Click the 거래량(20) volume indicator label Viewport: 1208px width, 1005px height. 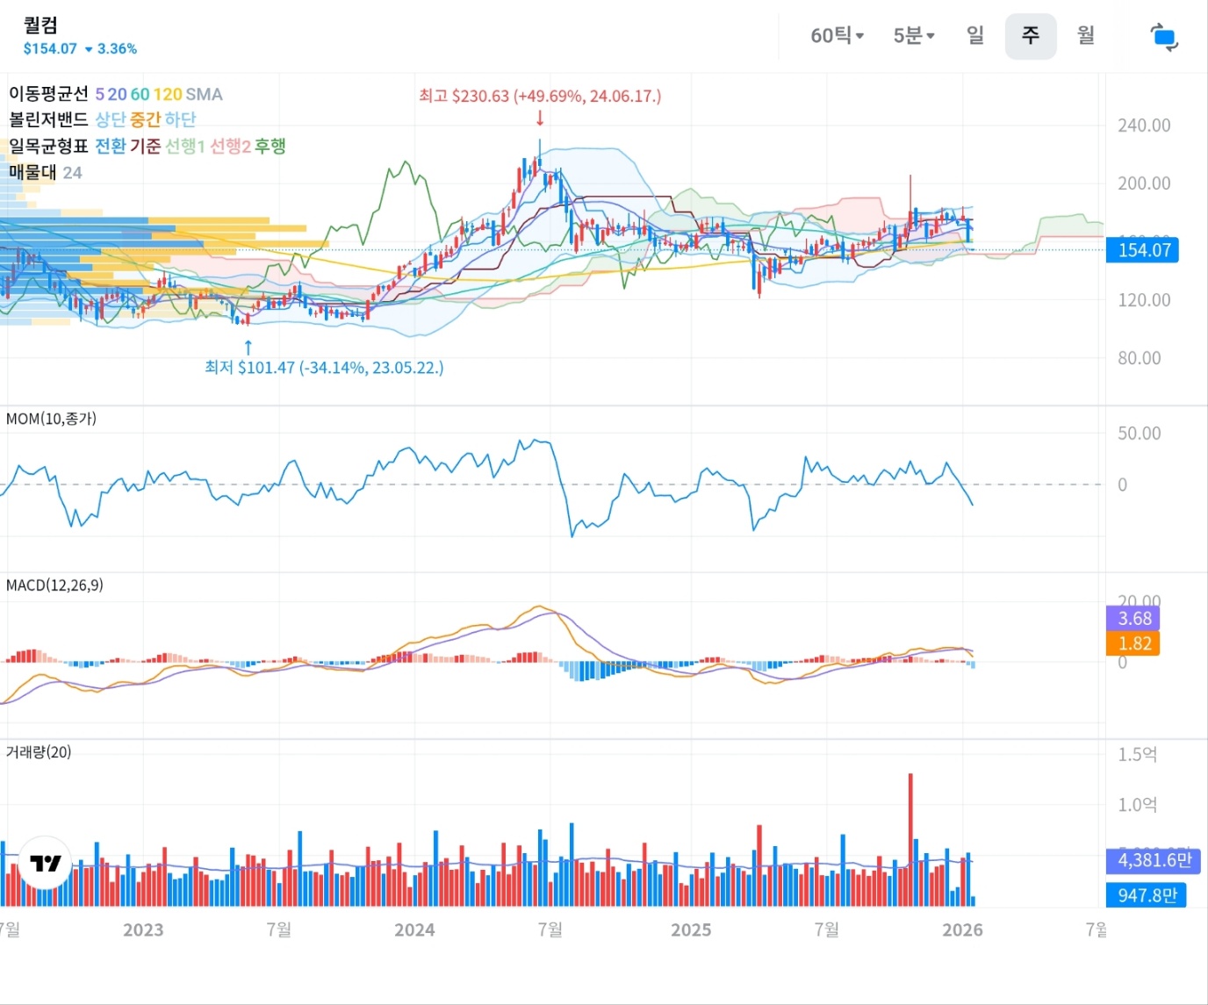point(39,752)
